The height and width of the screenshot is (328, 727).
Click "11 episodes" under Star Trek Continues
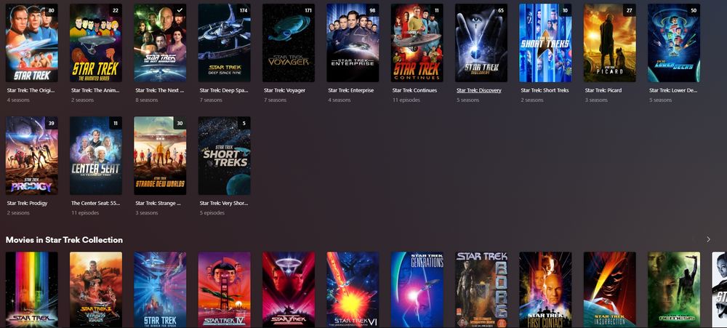[406, 100]
